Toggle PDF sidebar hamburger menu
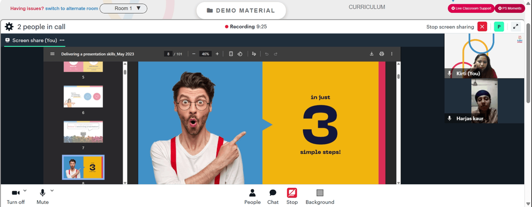 [x=52, y=54]
